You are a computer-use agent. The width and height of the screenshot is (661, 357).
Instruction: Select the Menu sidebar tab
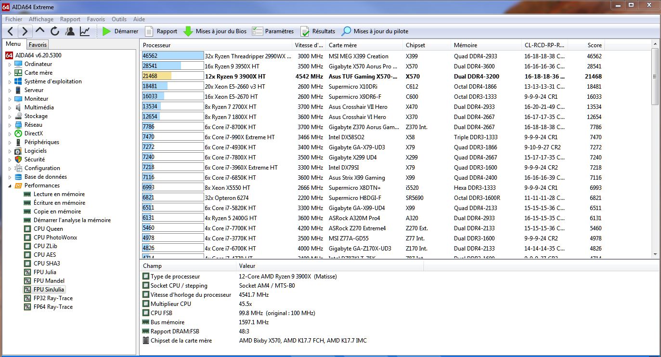[13, 44]
